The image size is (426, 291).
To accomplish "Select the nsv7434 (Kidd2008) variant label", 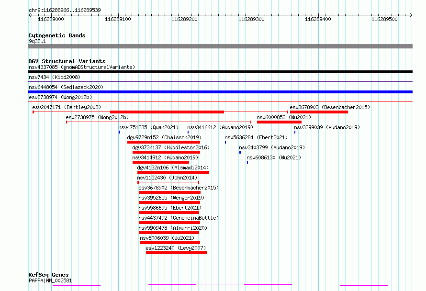I will (55, 77).
